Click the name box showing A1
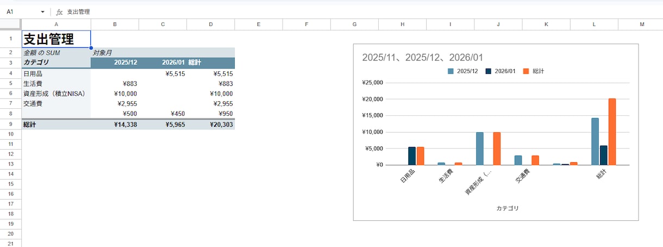 point(24,11)
